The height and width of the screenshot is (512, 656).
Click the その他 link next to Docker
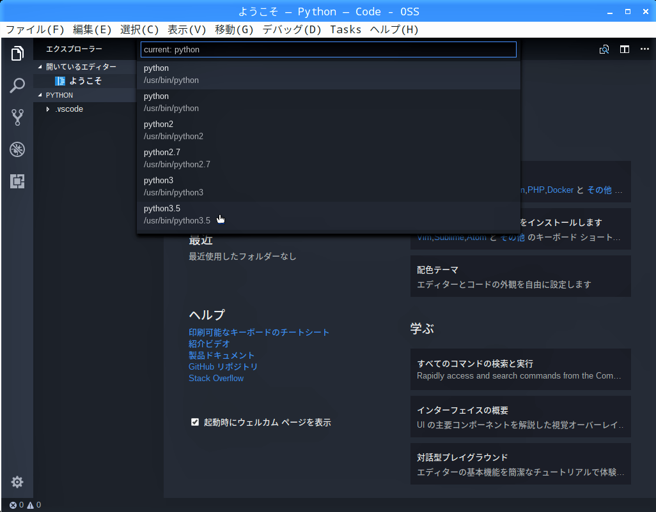point(599,190)
